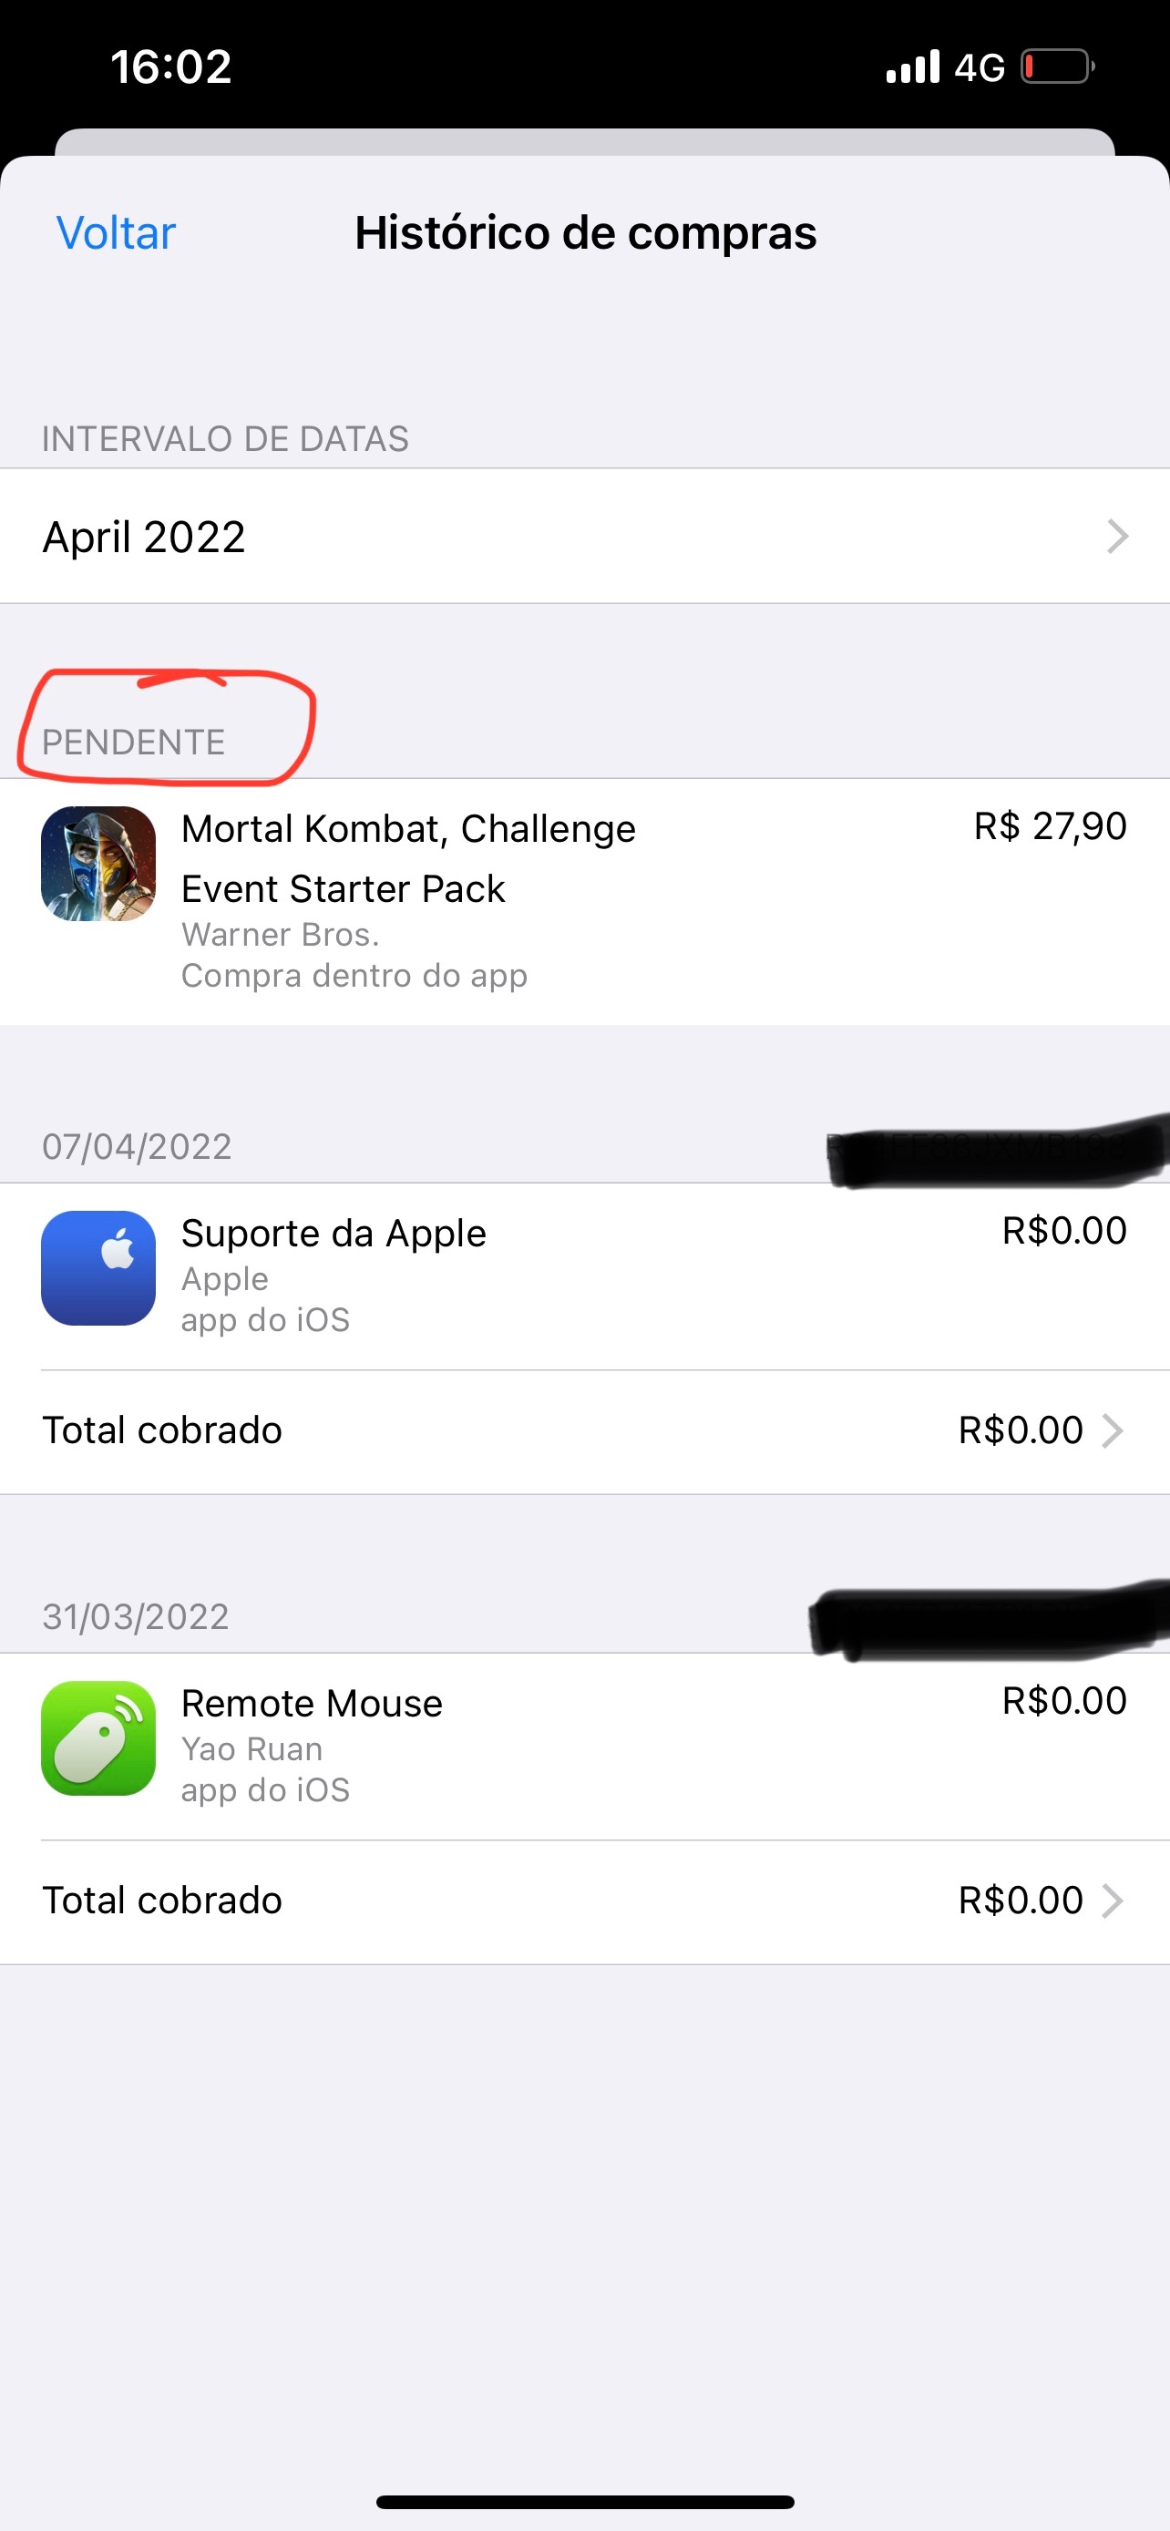Viewport: 1170px width, 2531px height.
Task: Open Total cobrado details for 07/04/2022
Action: pos(584,1430)
